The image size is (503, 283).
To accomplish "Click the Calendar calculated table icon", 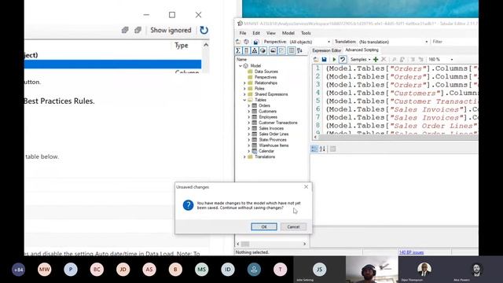I will tap(255, 151).
